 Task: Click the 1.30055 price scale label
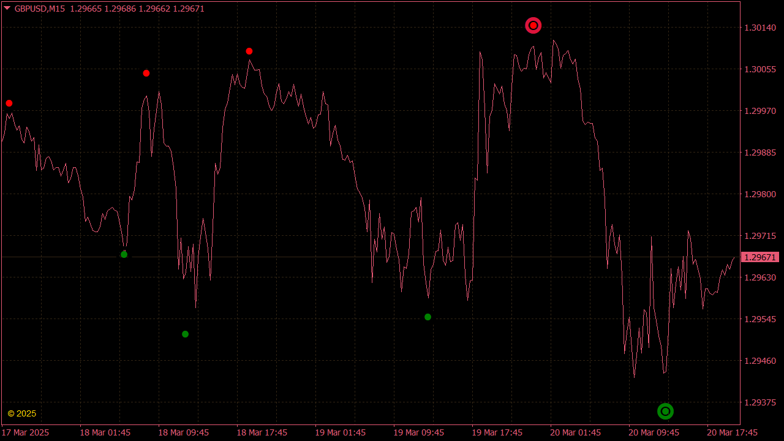760,69
